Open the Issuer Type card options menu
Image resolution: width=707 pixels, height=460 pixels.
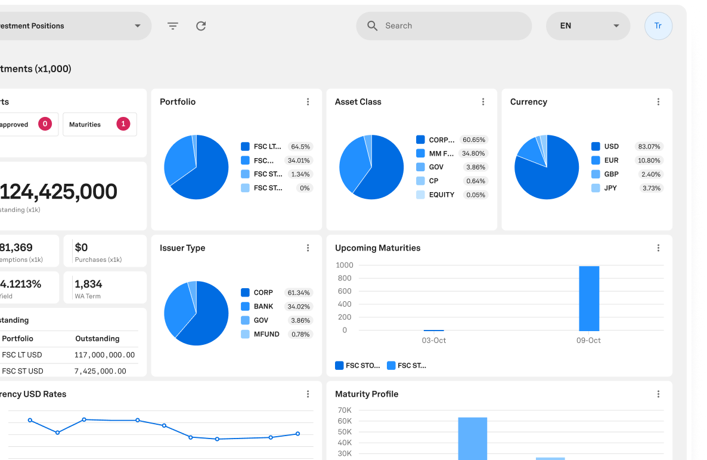click(308, 248)
